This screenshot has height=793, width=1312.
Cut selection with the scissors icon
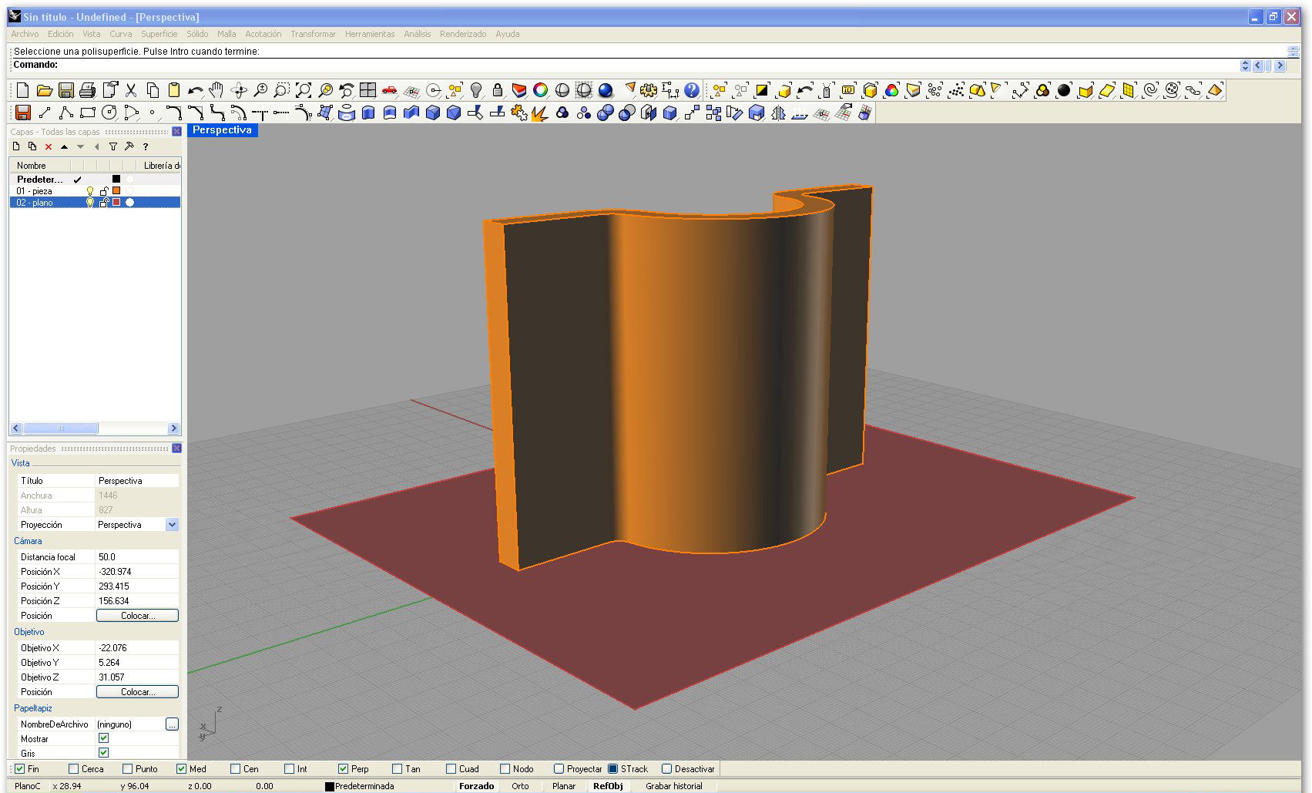click(131, 90)
